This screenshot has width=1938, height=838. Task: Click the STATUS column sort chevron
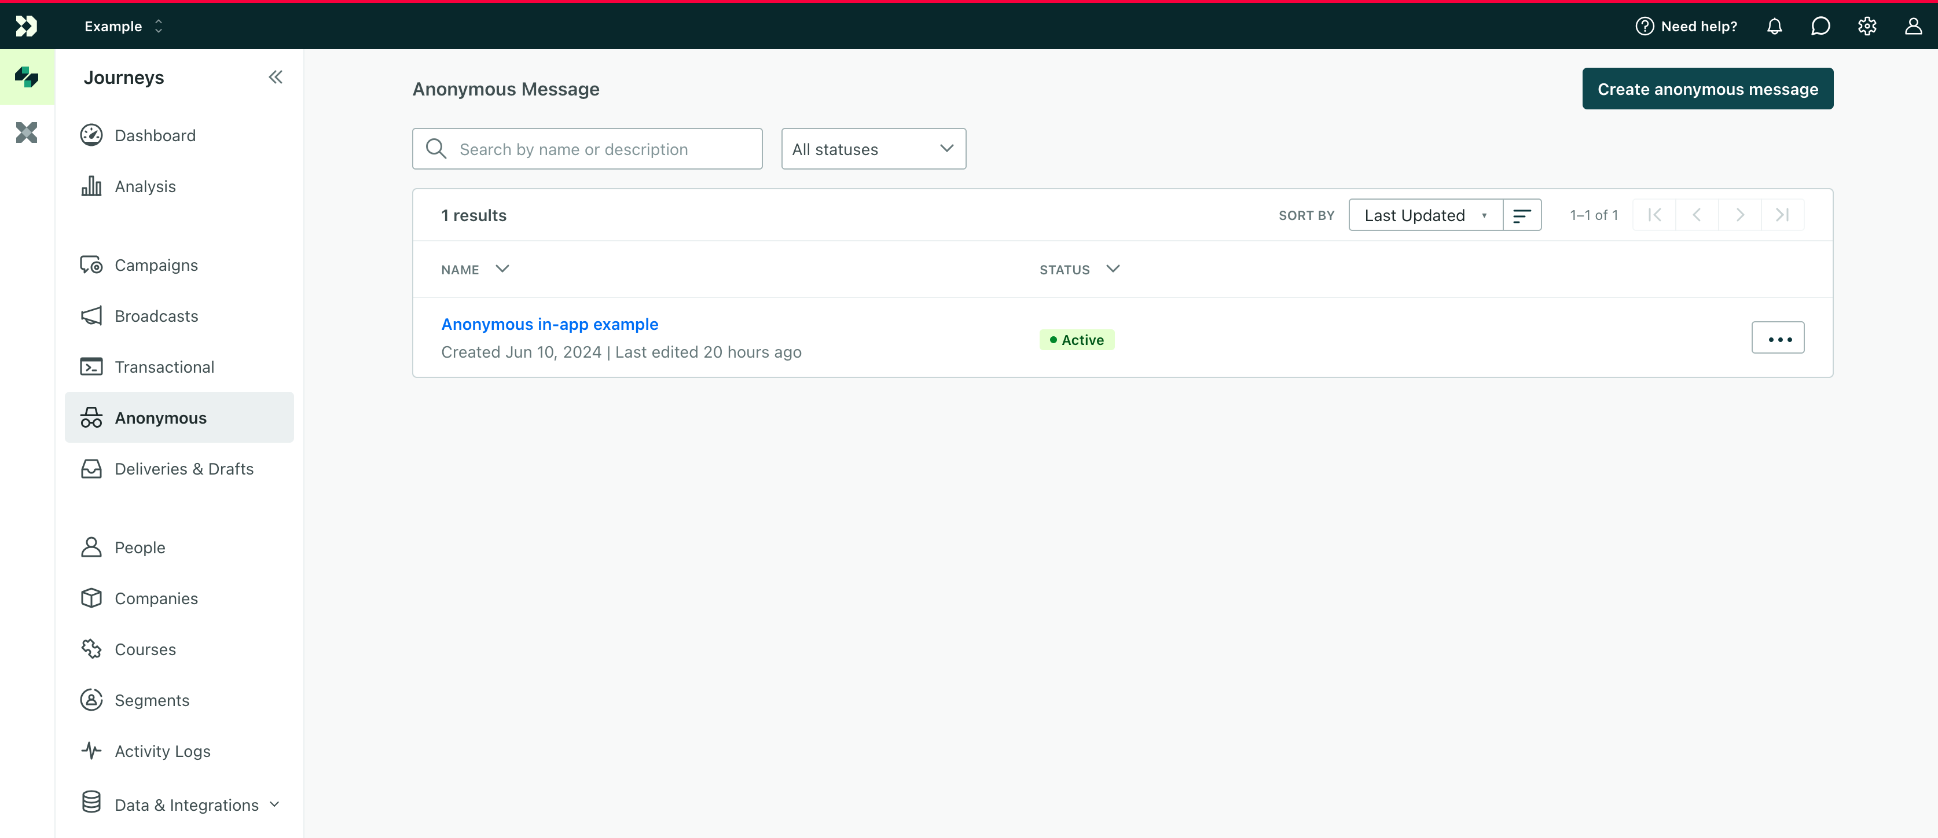click(1114, 269)
